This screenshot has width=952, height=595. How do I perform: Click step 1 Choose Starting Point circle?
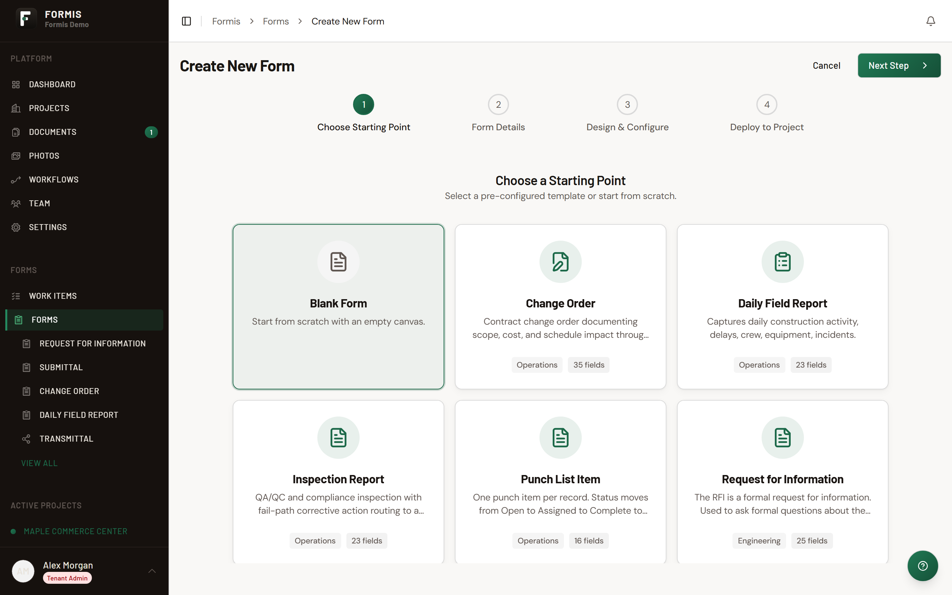[364, 105]
